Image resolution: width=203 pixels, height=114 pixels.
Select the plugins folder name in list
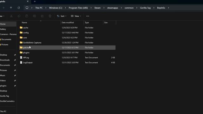pos(26,53)
